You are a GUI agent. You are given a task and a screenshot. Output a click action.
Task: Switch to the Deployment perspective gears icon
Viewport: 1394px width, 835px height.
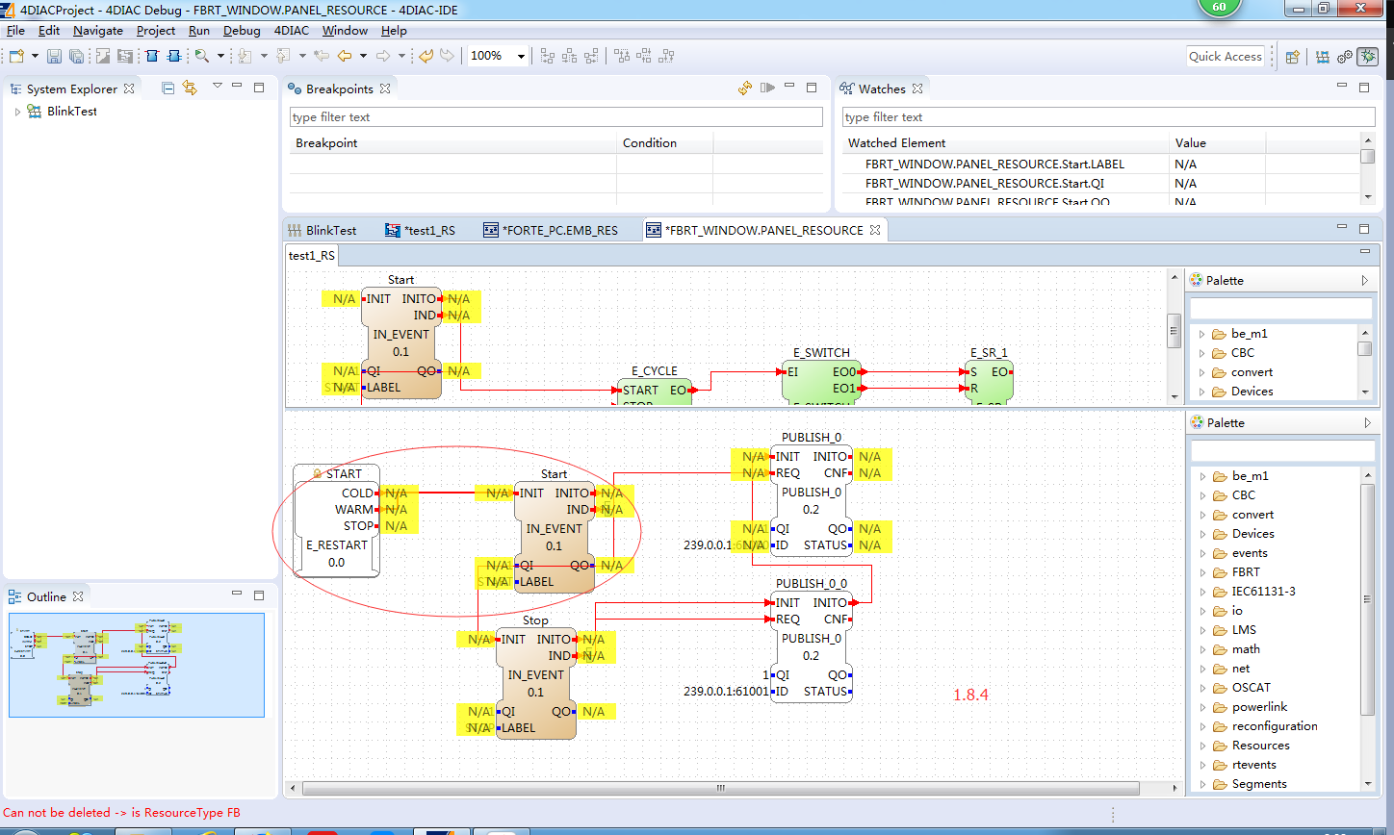(x=1345, y=57)
